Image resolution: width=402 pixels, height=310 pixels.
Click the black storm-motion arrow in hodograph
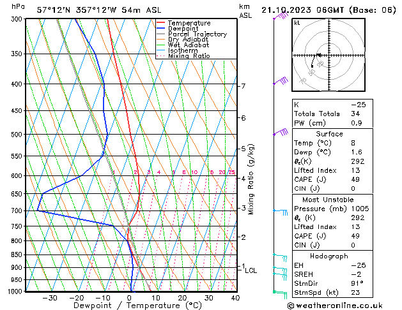[x=318, y=55]
